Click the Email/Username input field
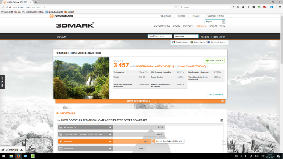This screenshot has height=159, width=283. point(160,36)
